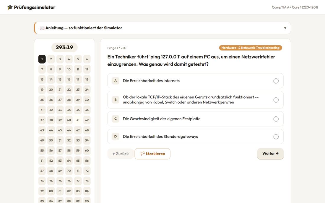Screen dimensions: 325x203
Task: Click the Zurück button
Action: tap(121, 154)
